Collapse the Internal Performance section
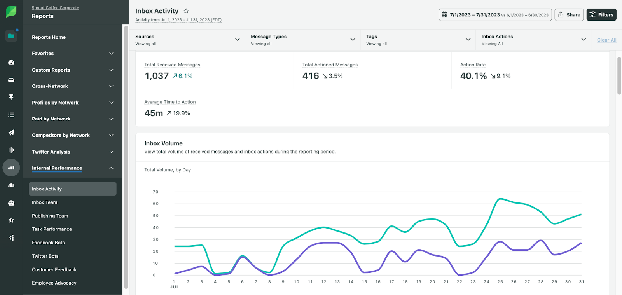Image resolution: width=622 pixels, height=295 pixels. pos(111,168)
